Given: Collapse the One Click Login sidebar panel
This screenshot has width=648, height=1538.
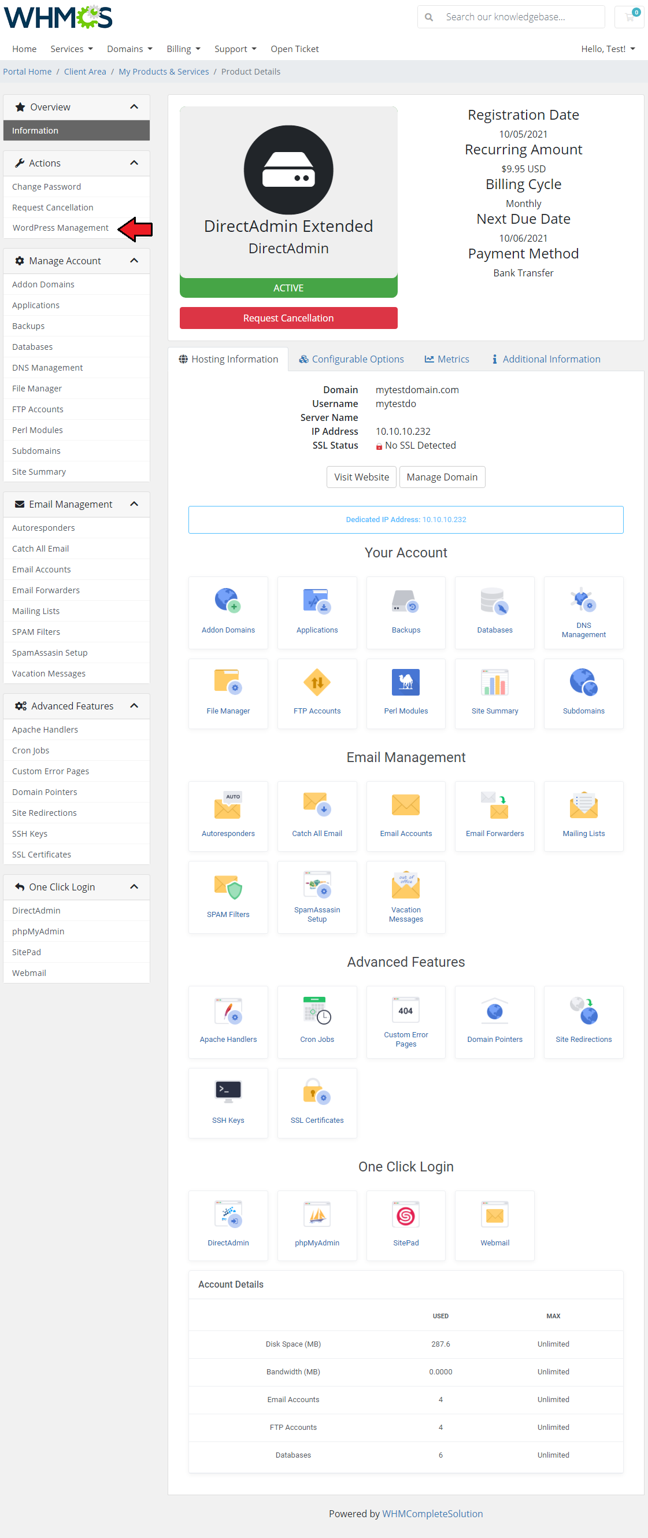Looking at the screenshot, I should [134, 887].
